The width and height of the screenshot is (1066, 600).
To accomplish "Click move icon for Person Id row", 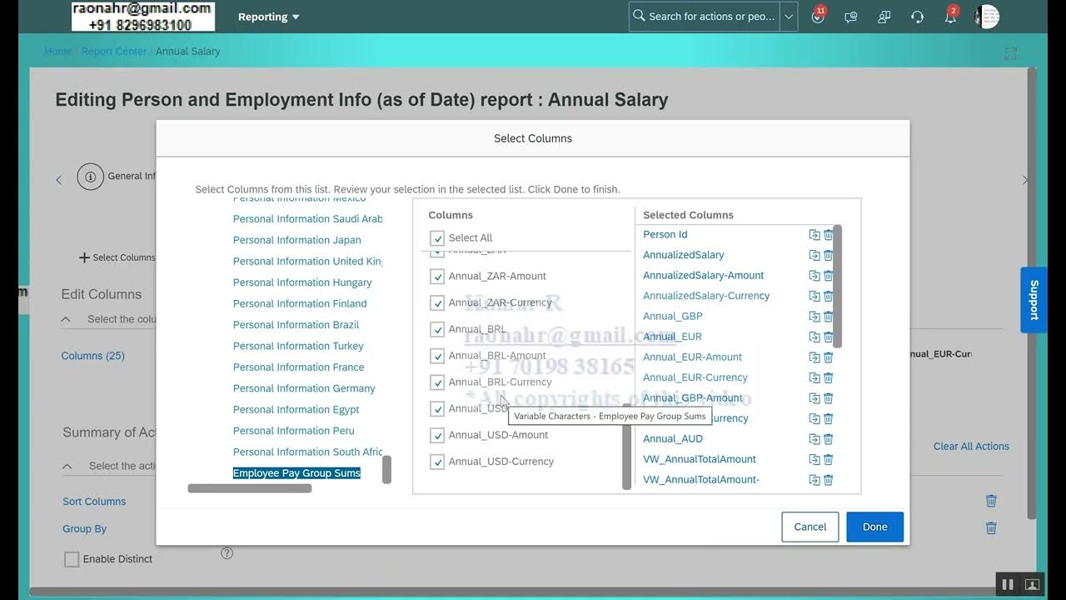I will pyautogui.click(x=814, y=235).
